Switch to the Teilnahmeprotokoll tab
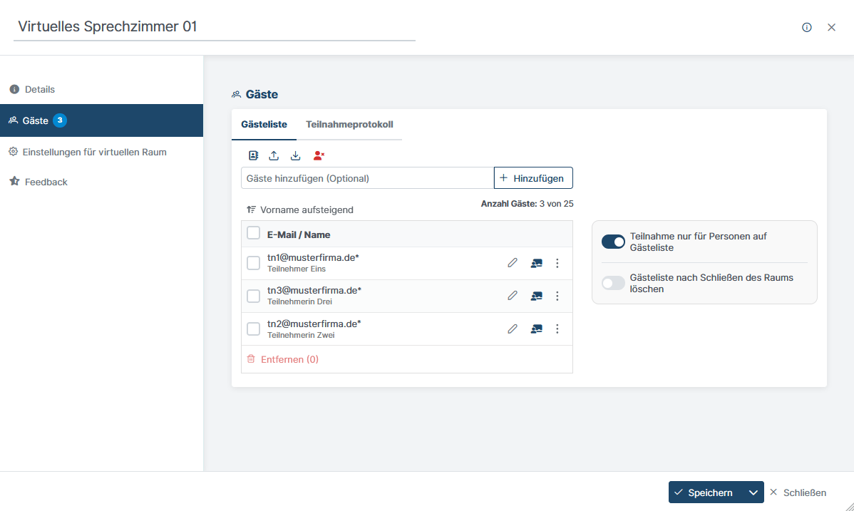Screen dimensions: 854x511 349,124
